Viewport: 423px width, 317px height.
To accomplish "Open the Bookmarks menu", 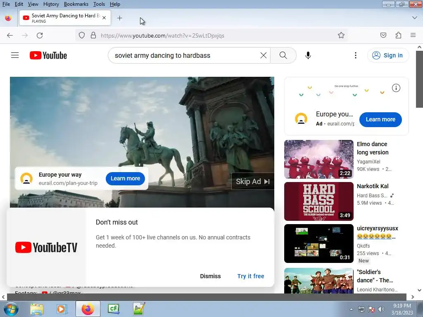I will point(76,4).
